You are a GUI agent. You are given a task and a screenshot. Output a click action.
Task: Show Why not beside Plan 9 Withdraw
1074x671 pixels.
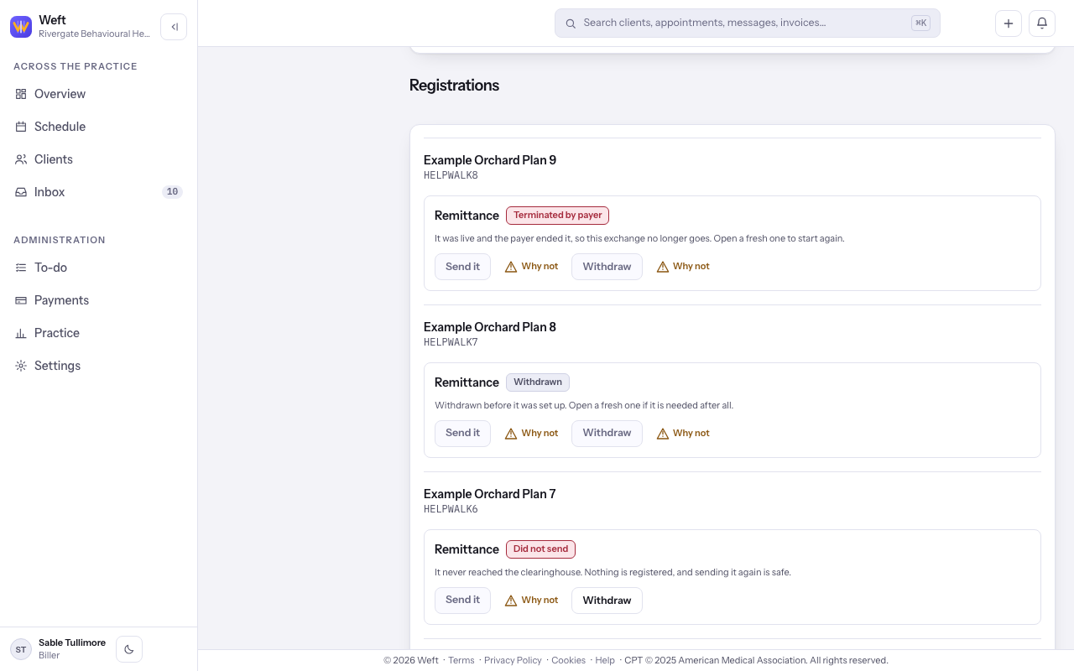click(x=683, y=267)
